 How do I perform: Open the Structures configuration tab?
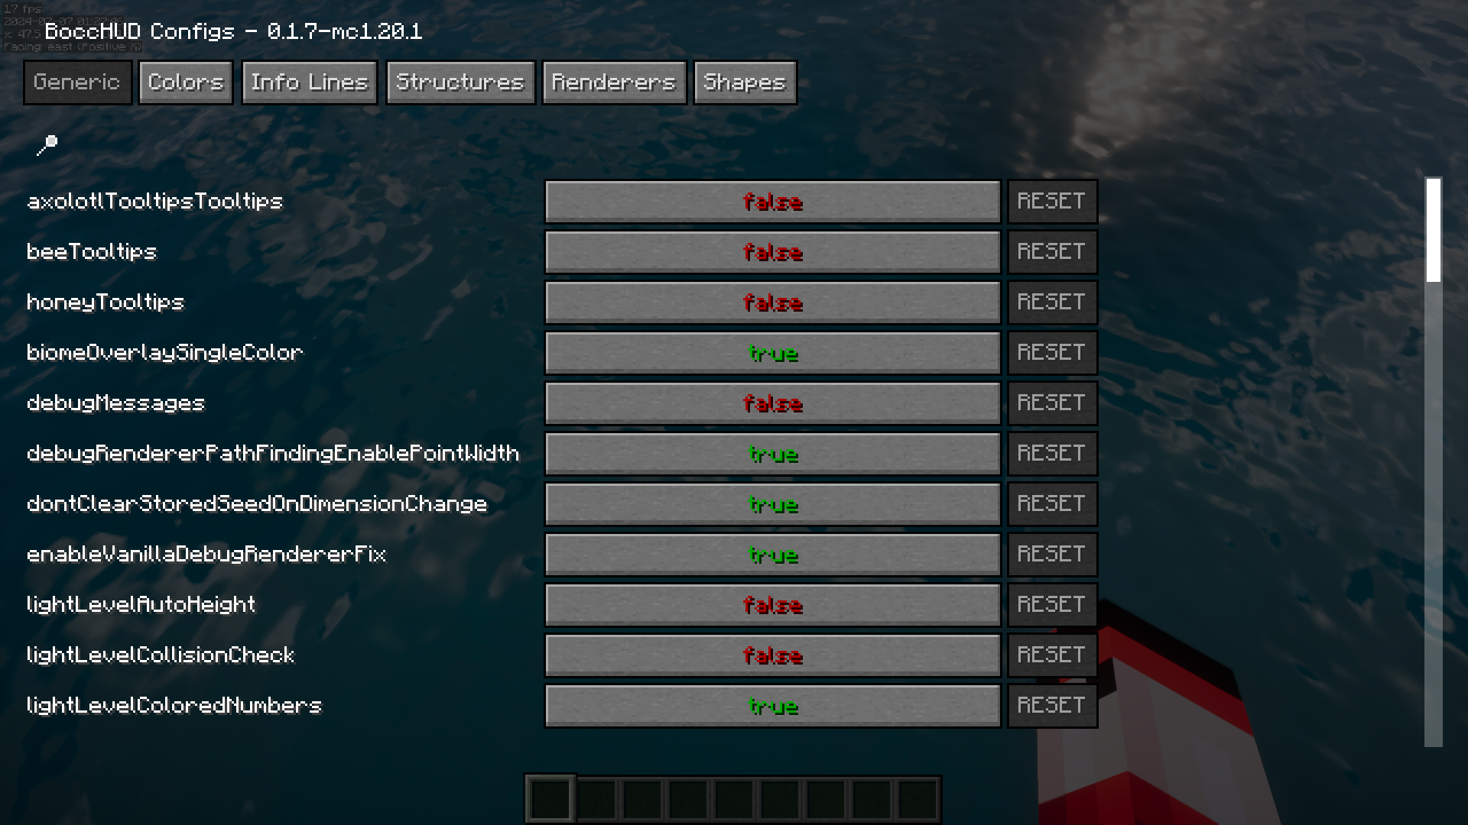pos(460,82)
